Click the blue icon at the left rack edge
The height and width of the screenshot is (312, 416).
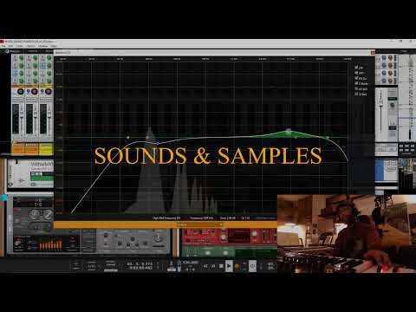pyautogui.click(x=4, y=198)
